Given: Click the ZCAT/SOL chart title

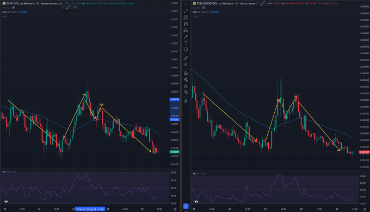Looking at the screenshot, I should (x=34, y=3).
